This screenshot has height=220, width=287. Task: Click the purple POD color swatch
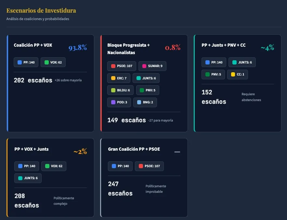tap(113, 102)
